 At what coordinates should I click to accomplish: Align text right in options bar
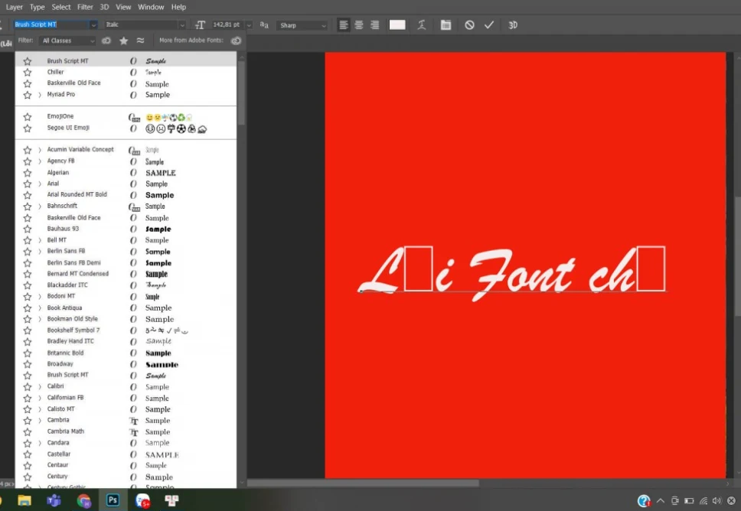(x=375, y=25)
